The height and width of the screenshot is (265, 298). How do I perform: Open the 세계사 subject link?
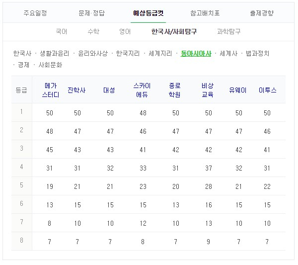[x=228, y=53]
